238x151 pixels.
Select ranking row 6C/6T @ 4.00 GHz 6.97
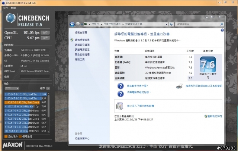tap(26, 111)
